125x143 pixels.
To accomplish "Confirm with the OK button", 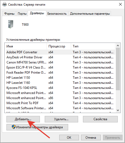I will click(69, 138).
